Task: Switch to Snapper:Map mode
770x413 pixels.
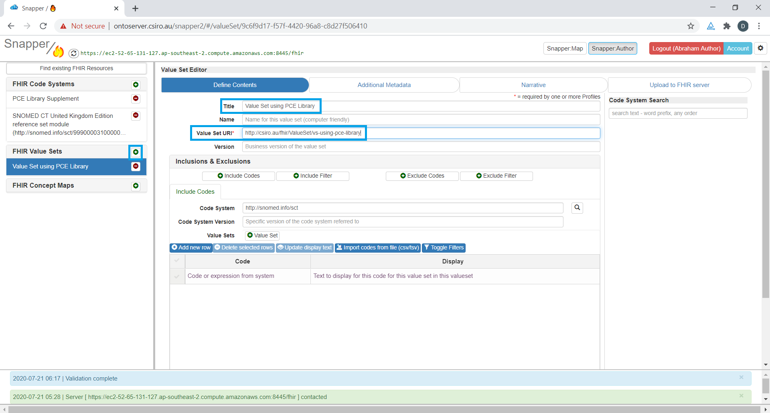Action: point(565,49)
